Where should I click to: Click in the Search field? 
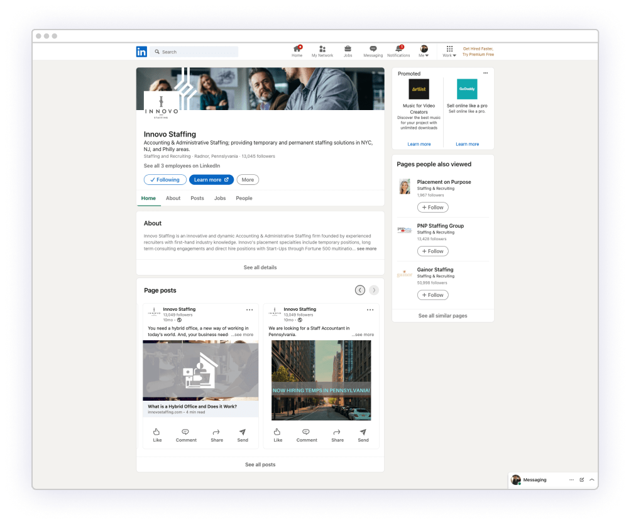click(x=194, y=52)
